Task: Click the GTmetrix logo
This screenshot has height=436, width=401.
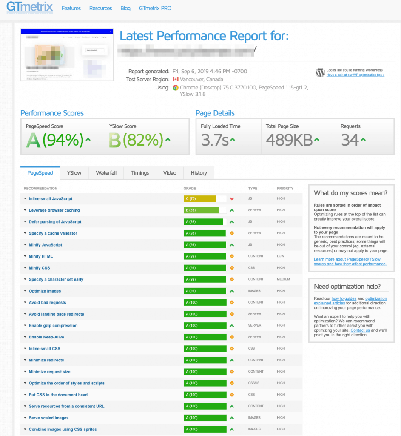Action: click(x=29, y=7)
